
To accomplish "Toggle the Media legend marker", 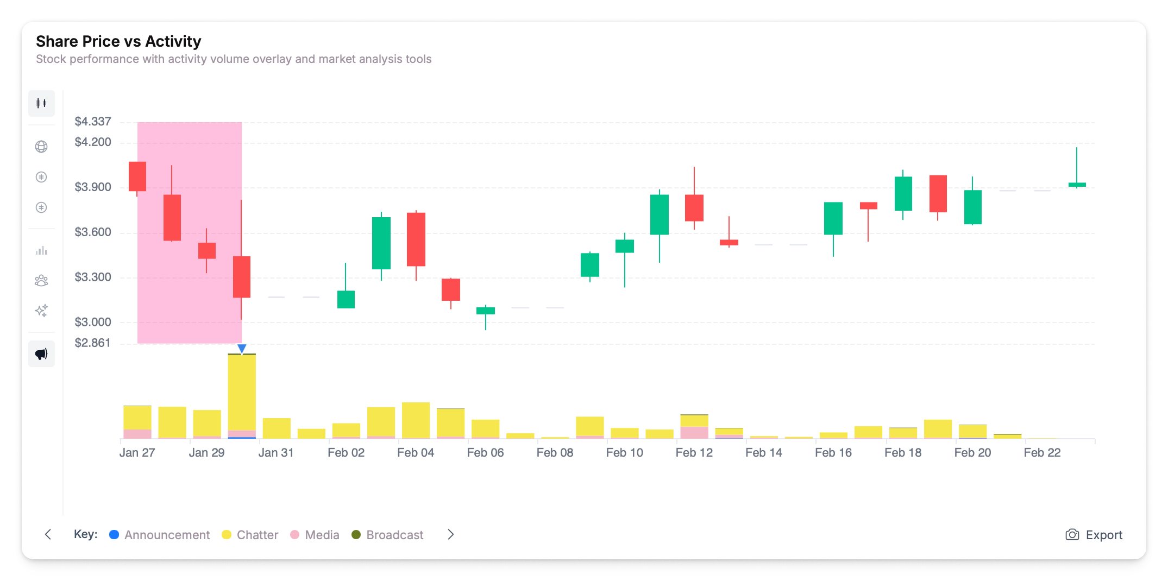I will click(x=294, y=535).
